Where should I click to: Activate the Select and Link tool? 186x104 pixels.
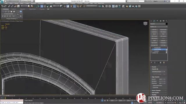(9, 6)
